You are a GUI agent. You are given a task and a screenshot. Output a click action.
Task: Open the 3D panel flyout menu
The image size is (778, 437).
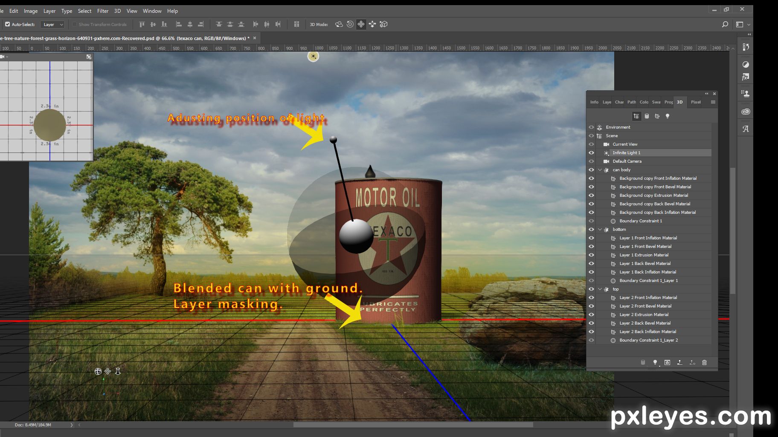713,102
